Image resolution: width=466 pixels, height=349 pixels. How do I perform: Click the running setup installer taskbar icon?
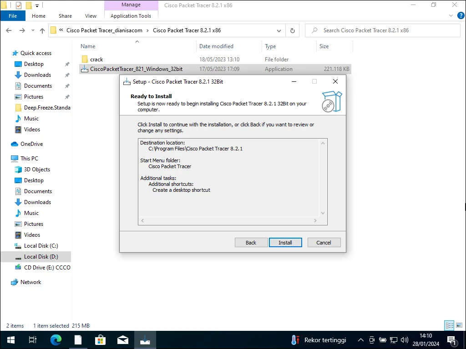click(x=145, y=340)
